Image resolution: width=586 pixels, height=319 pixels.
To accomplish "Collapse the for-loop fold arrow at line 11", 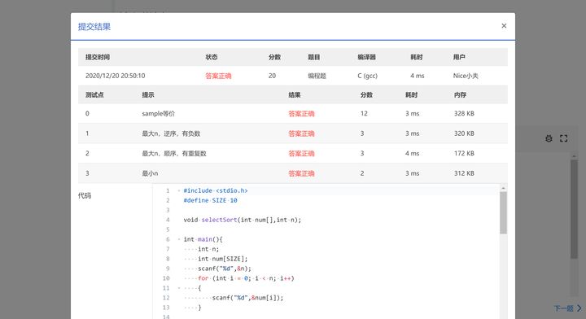I will 179,288.
